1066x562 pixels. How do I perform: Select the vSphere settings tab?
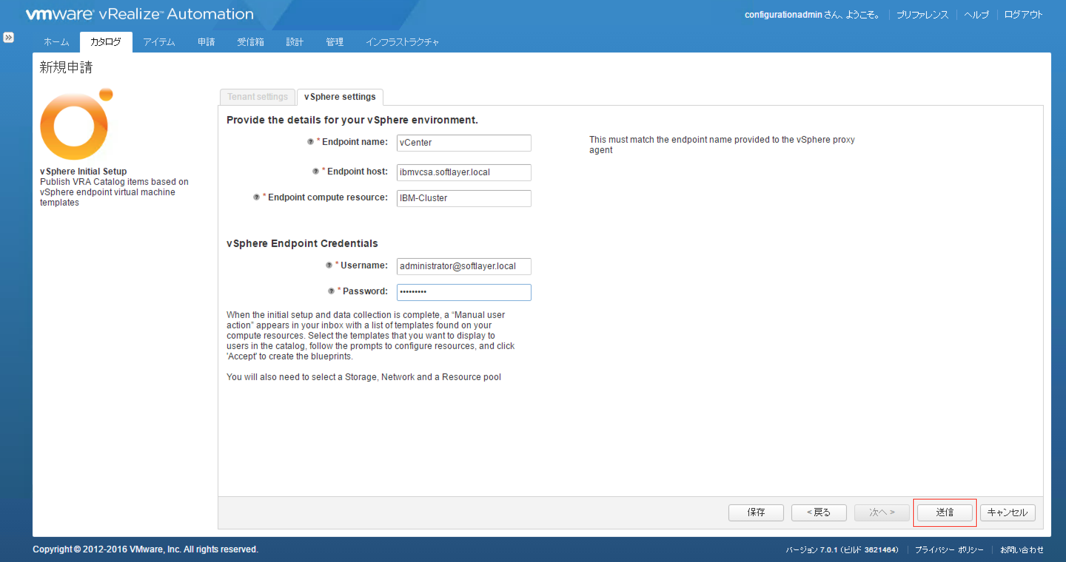point(340,97)
